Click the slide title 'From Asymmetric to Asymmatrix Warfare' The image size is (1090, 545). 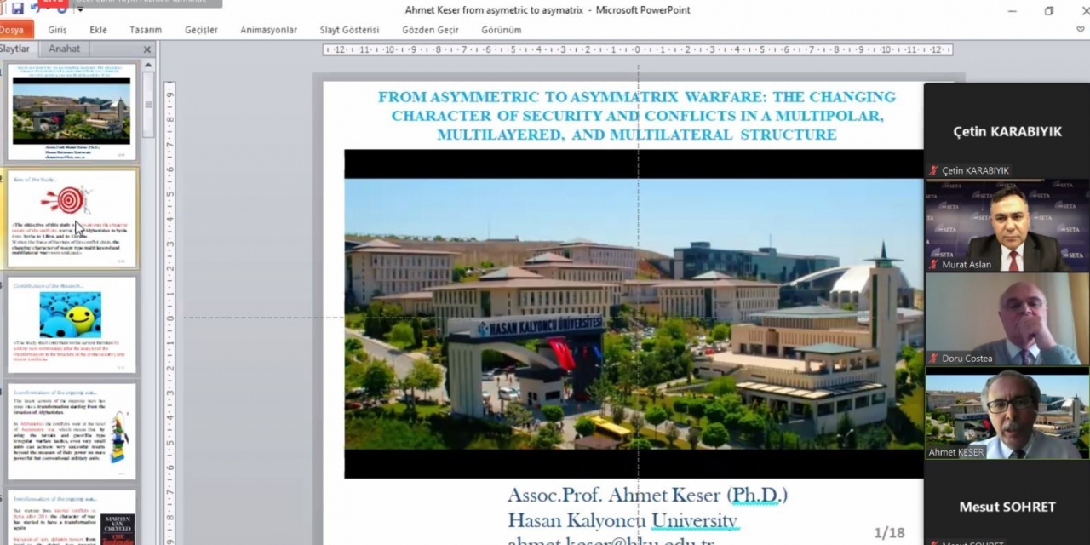click(637, 116)
